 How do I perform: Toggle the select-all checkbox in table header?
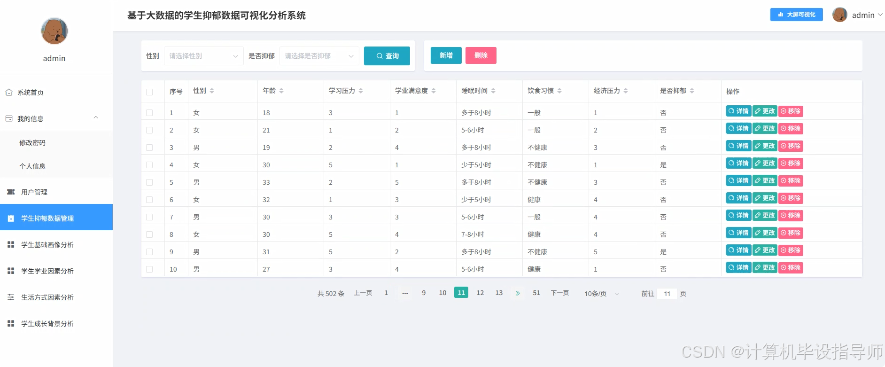tap(149, 92)
